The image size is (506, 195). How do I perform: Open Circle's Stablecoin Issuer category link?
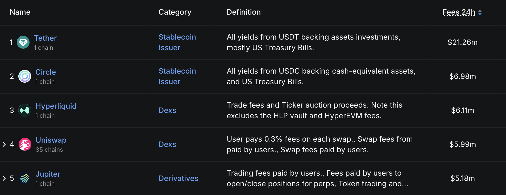[177, 76]
